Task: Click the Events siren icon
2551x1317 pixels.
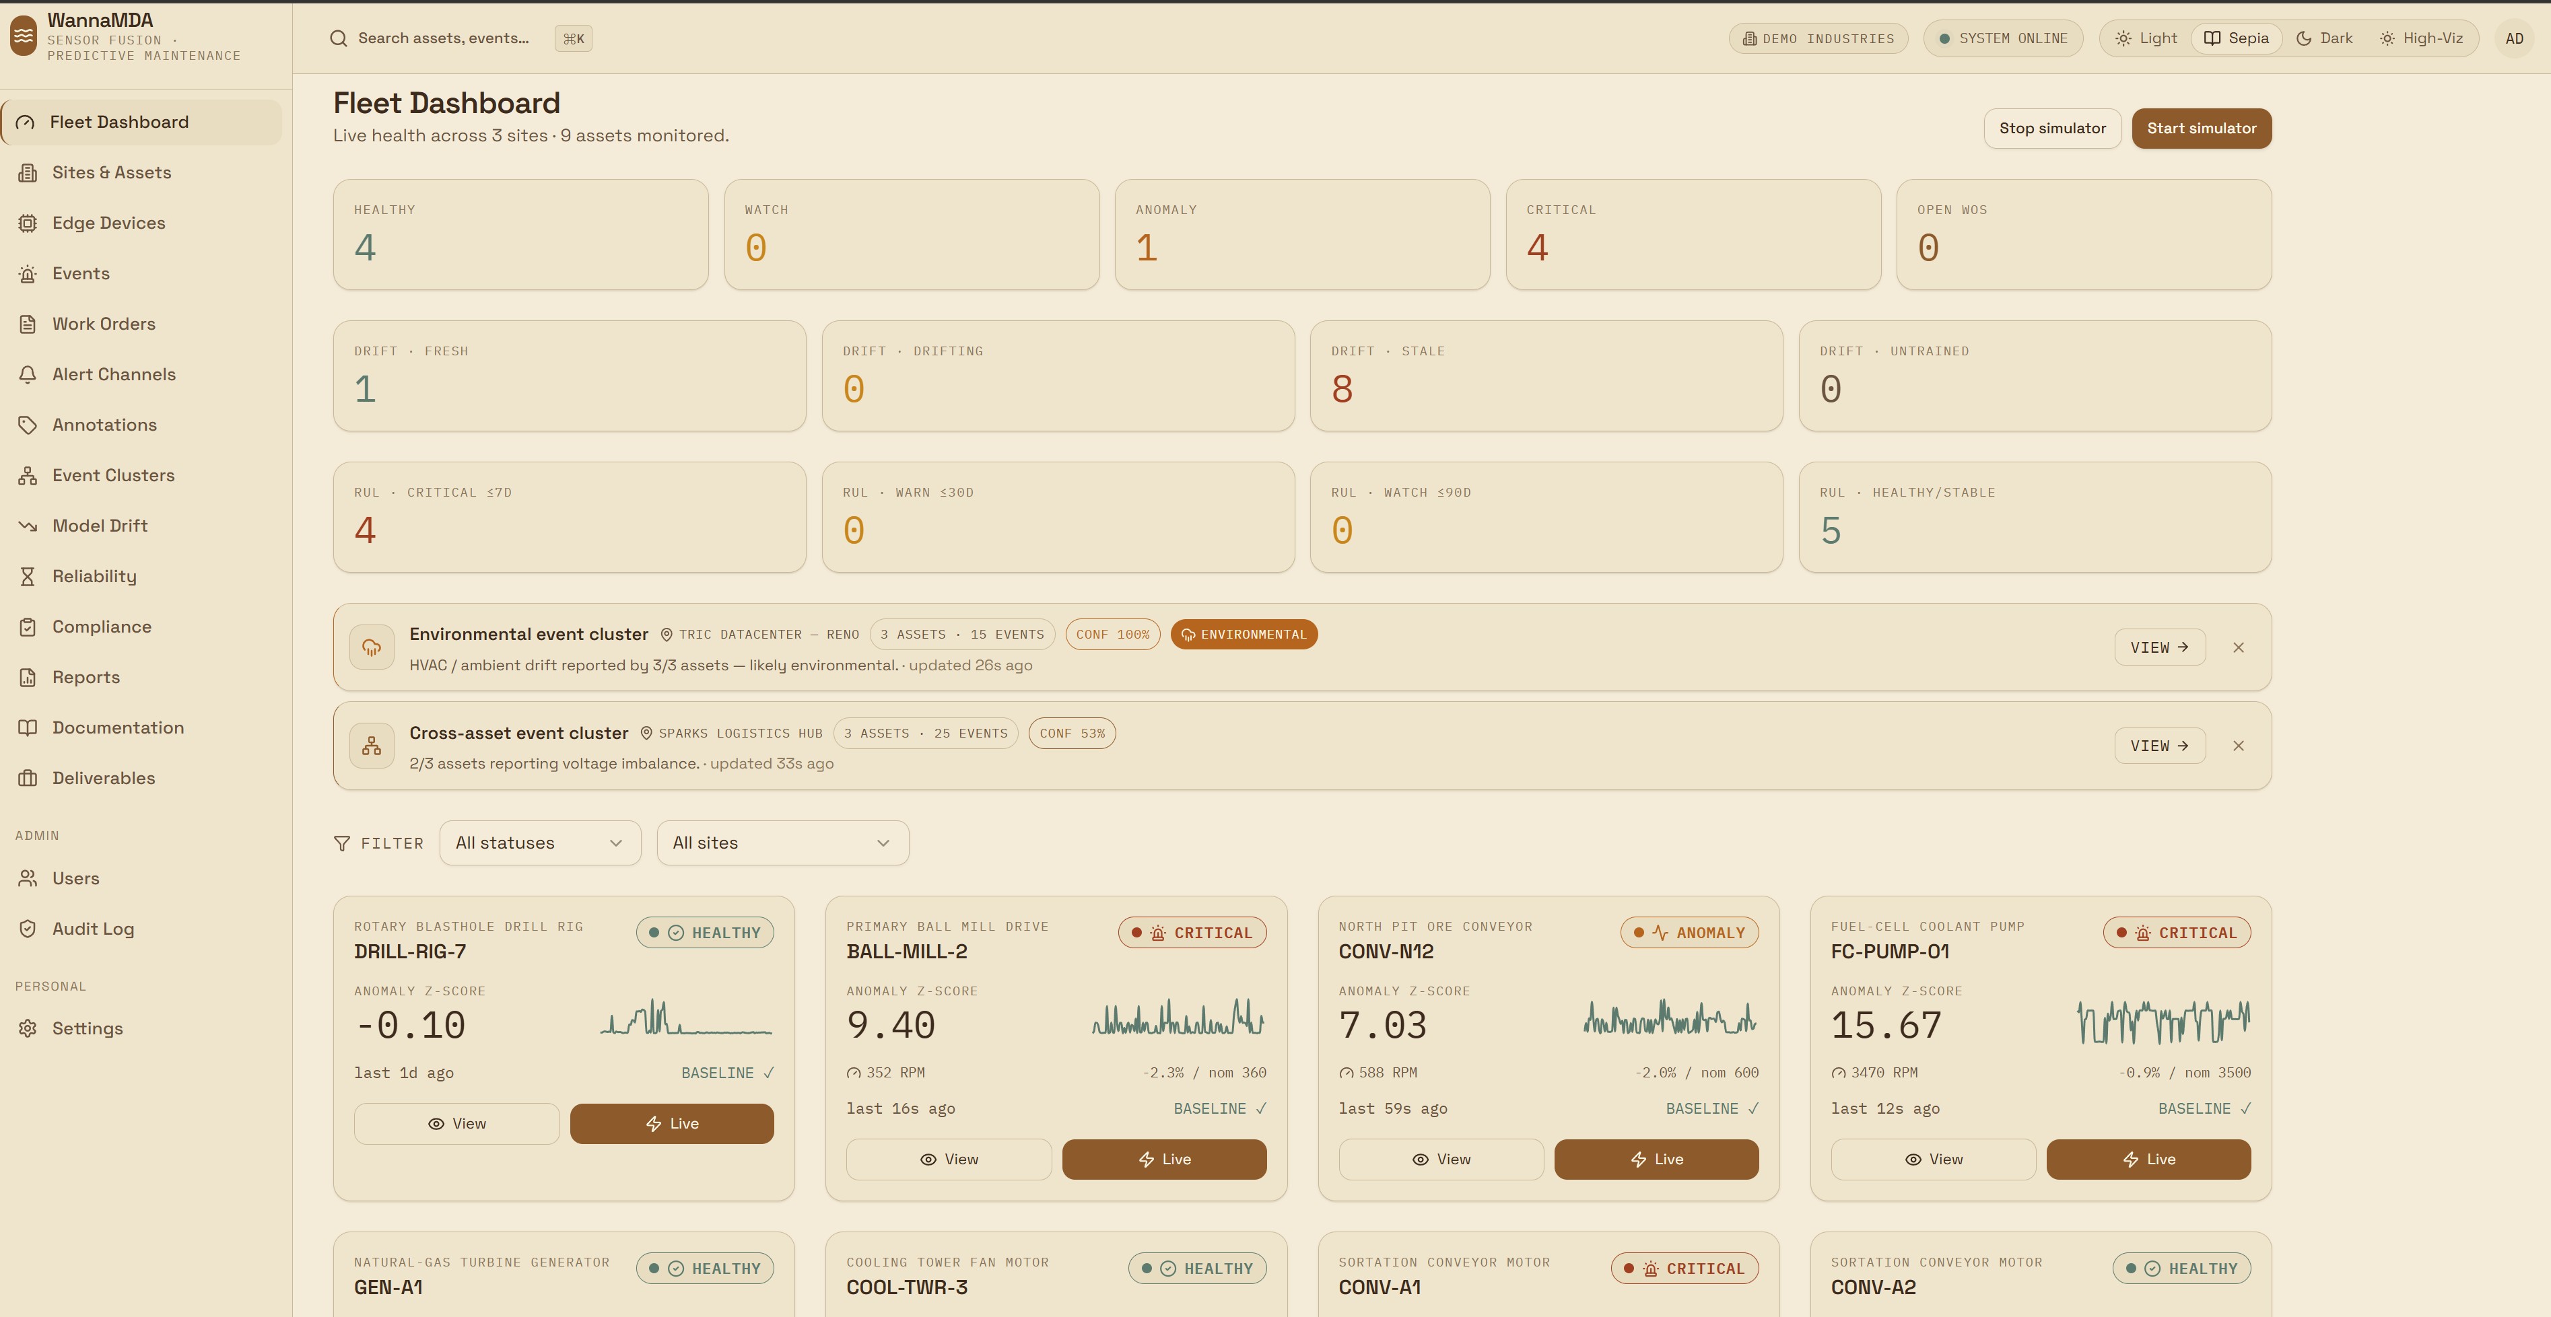Action: pos(28,273)
